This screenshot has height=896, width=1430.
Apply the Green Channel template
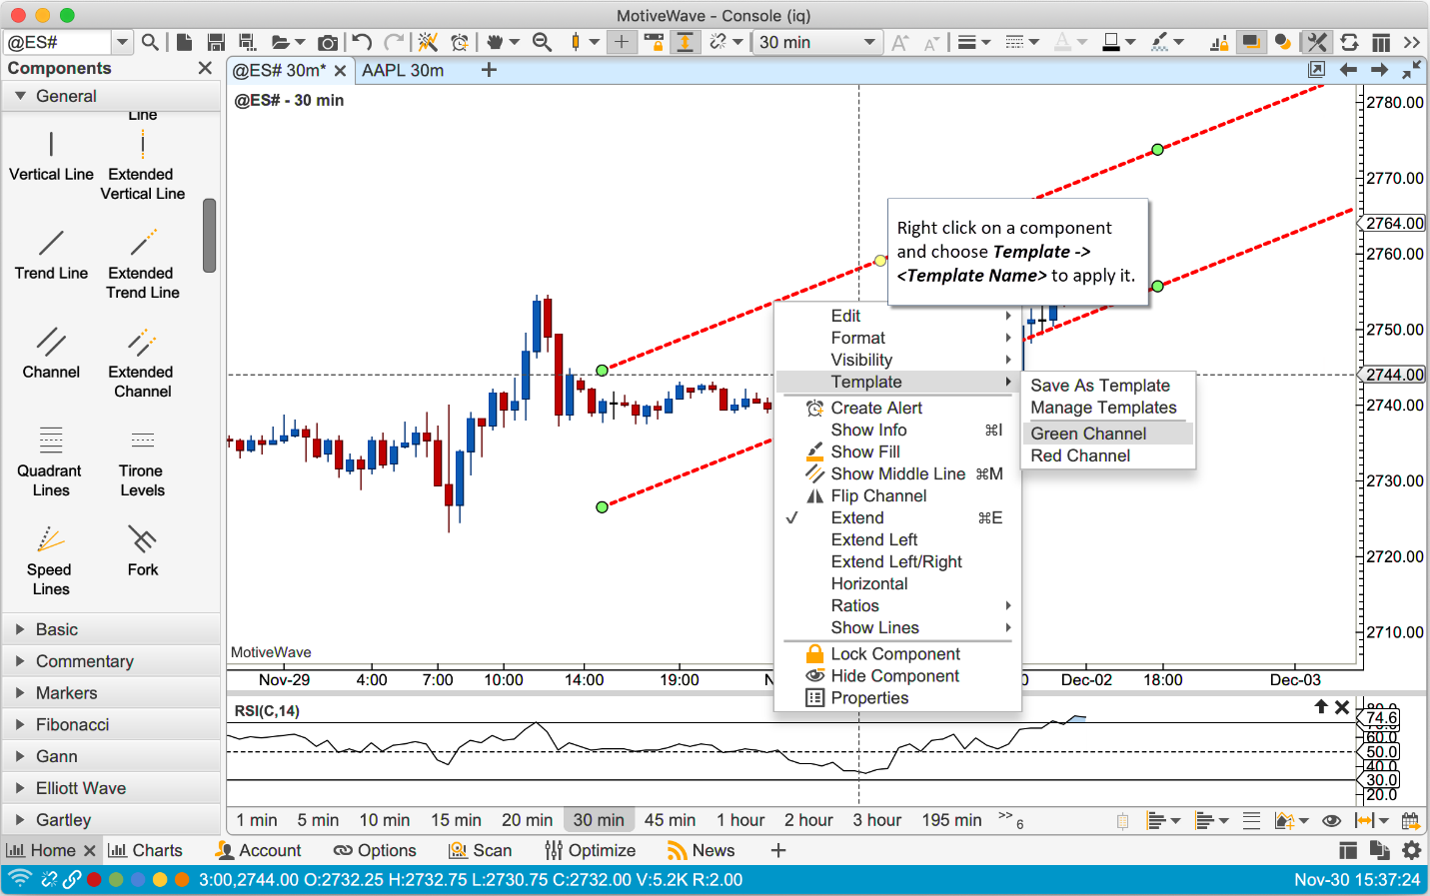click(1088, 434)
